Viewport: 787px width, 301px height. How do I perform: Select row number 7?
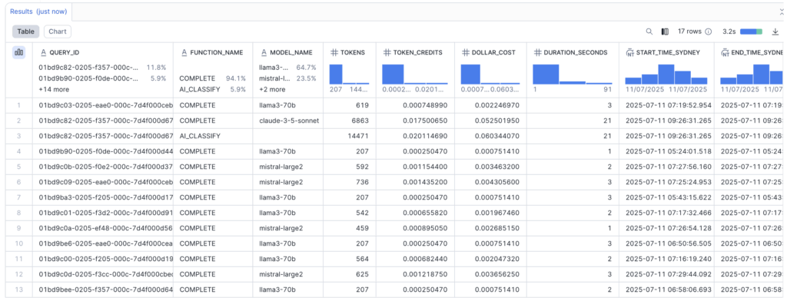click(18, 197)
